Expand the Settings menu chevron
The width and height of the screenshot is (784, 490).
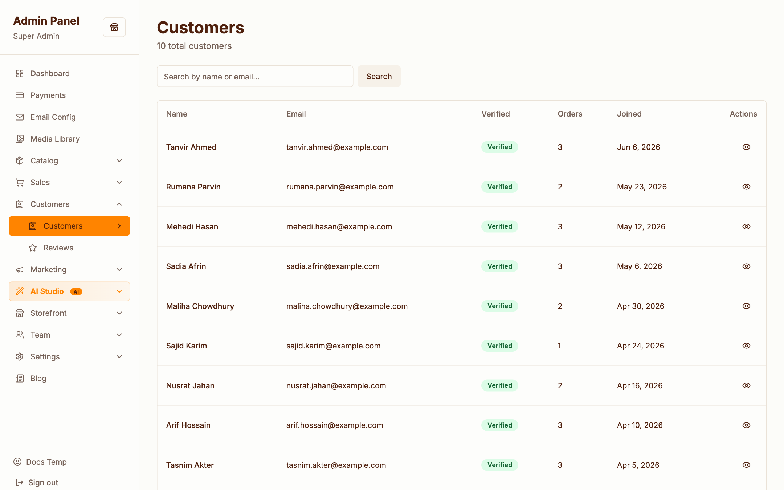119,357
